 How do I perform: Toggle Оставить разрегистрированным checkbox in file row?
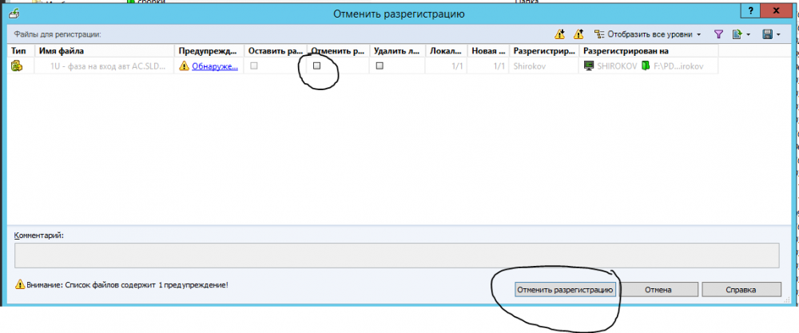point(254,65)
